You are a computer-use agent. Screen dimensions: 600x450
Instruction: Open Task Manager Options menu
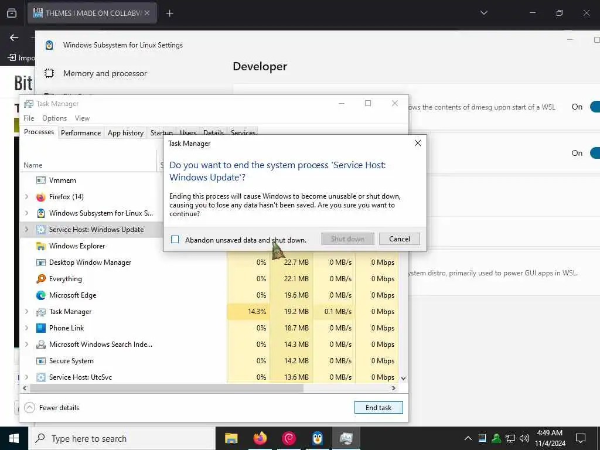(54, 118)
